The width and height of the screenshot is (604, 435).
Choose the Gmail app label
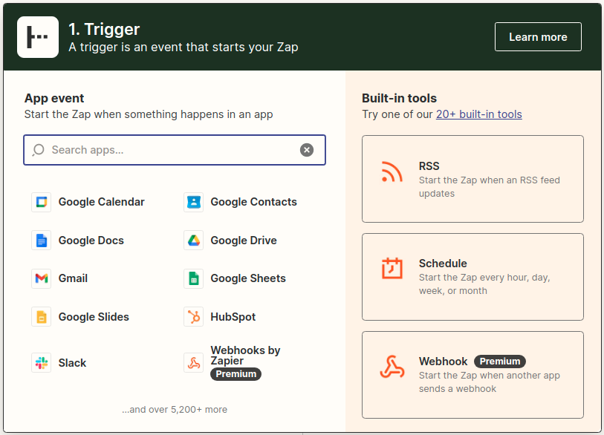coord(73,278)
